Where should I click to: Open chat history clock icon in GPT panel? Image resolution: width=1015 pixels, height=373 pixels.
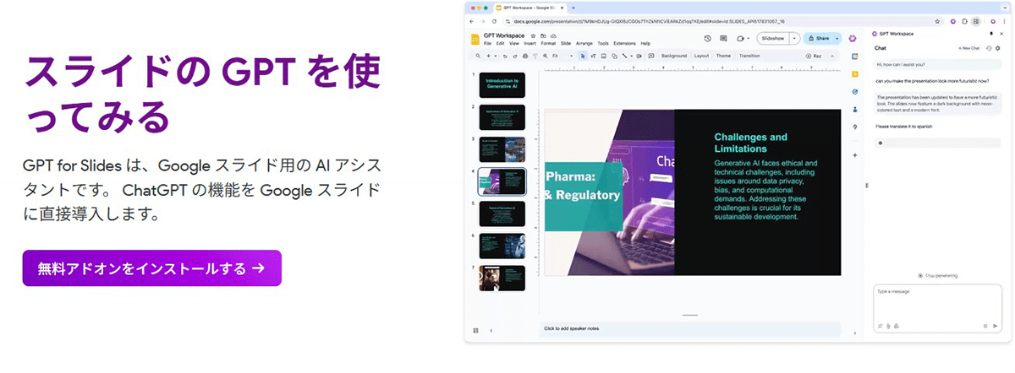[988, 48]
